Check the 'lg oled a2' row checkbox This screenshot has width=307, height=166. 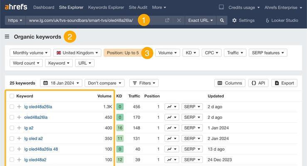coord(12,139)
